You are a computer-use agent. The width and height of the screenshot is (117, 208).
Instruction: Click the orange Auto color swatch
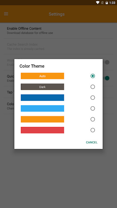click(42, 76)
